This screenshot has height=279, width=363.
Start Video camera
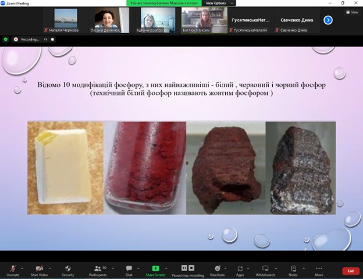pyautogui.click(x=39, y=270)
